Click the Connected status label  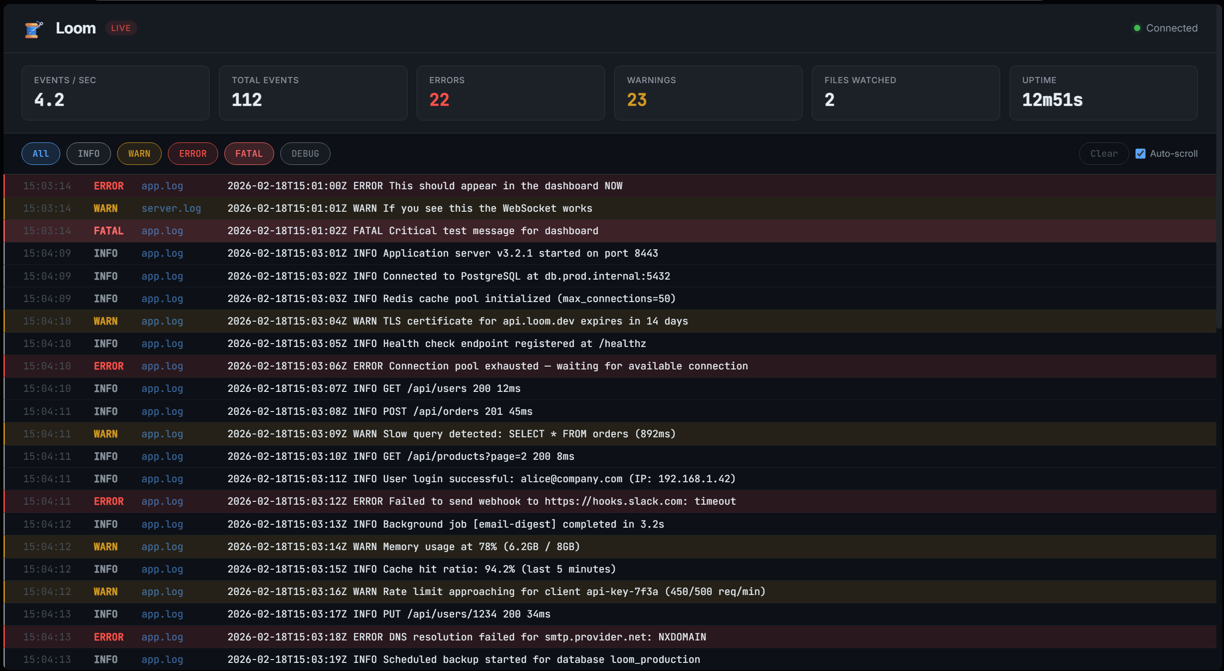coord(1171,28)
